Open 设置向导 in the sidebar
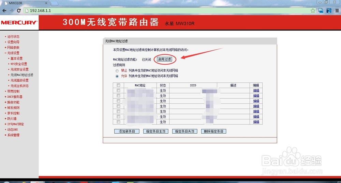 pos(13,42)
